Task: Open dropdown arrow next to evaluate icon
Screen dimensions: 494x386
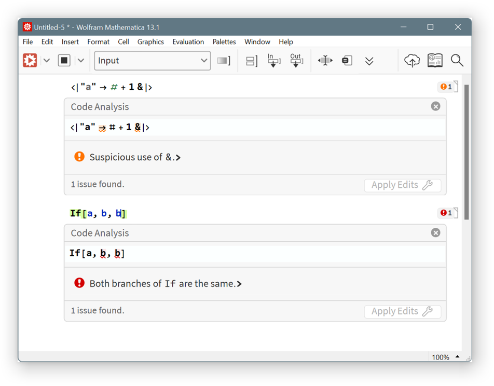Action: point(47,61)
